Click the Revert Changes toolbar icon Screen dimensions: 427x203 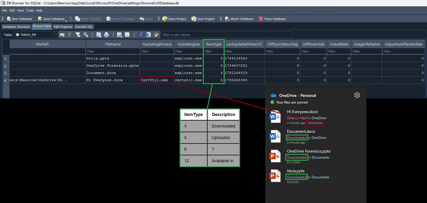(109, 19)
